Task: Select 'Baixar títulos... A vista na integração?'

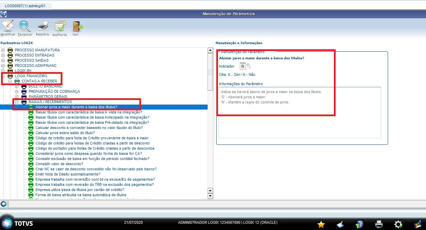Action: pyautogui.click(x=89, y=112)
